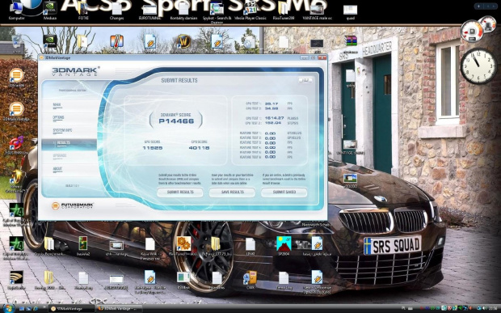This screenshot has width=501, height=313.
Task: Open the Windows Start orb
Action: (8, 308)
